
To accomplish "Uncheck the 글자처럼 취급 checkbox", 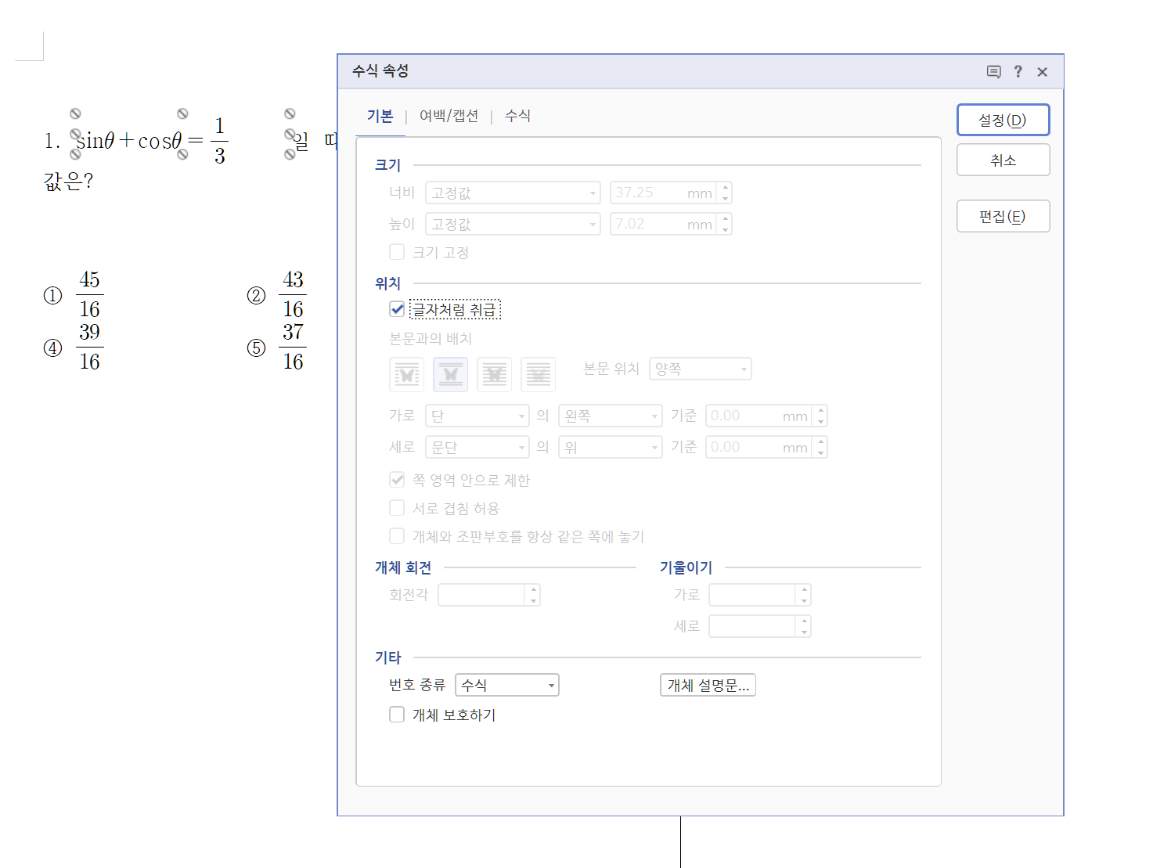I will pos(397,309).
